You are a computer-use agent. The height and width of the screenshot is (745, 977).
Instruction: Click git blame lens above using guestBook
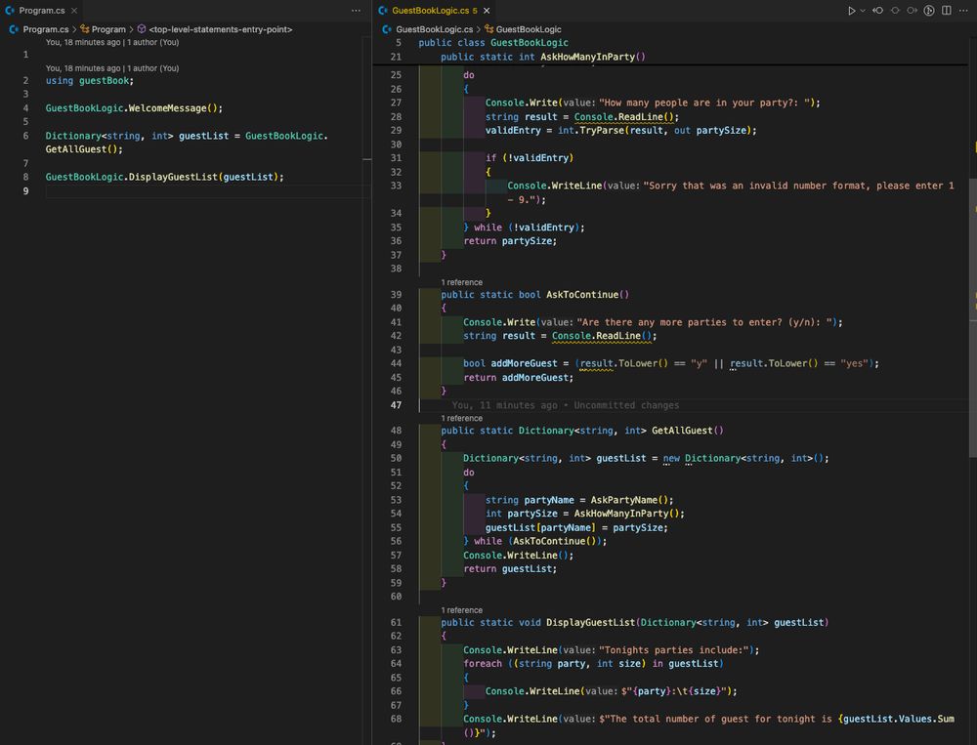tap(112, 68)
